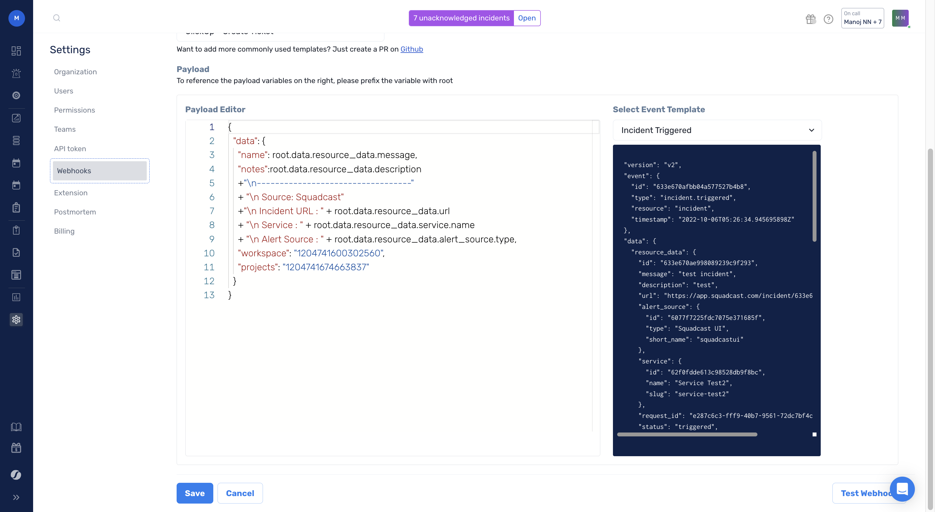
Task: Go to API token settings
Action: [70, 149]
